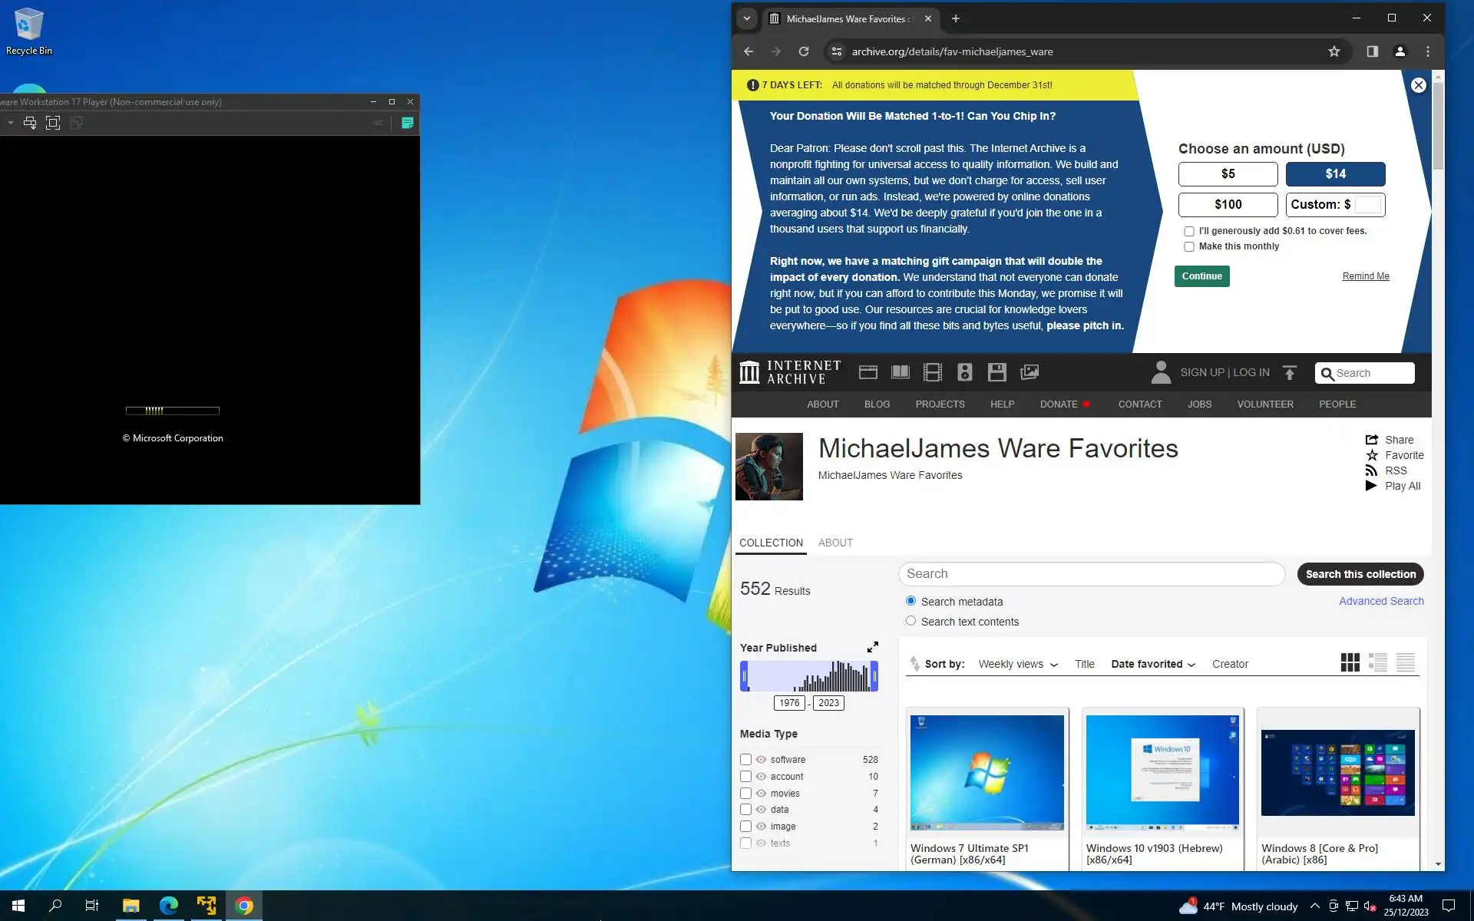The image size is (1474, 921).
Task: Expand the Weekly views sort dropdown
Action: pos(1017,664)
